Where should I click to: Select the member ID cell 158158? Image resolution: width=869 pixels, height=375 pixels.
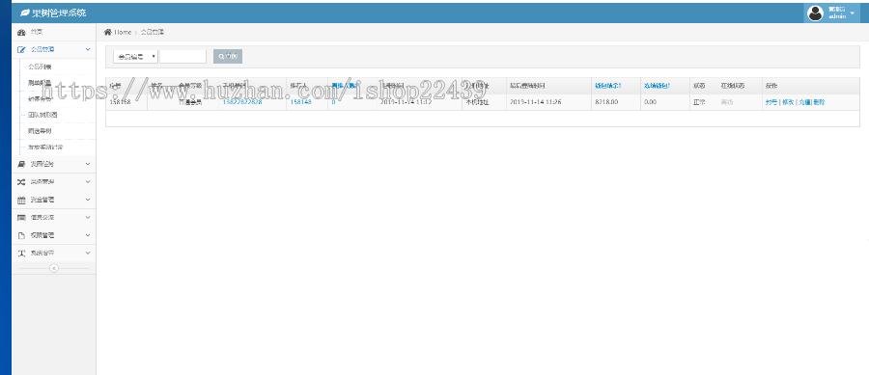pos(121,102)
